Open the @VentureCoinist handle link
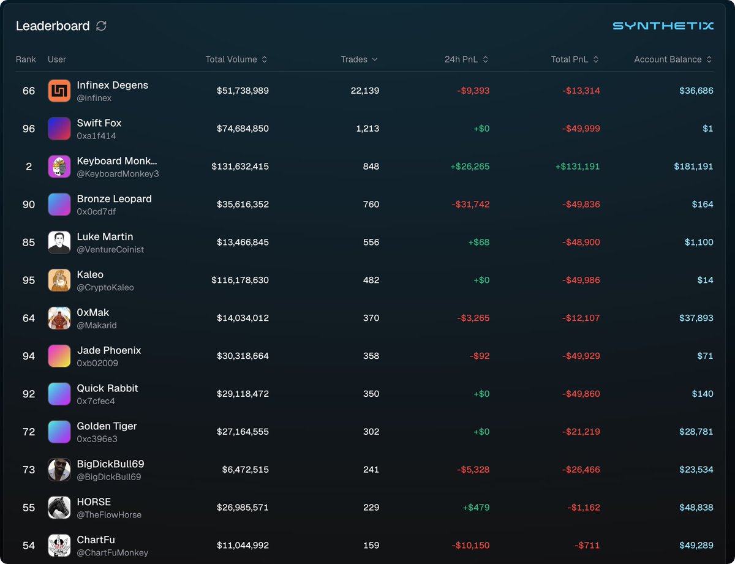The width and height of the screenshot is (735, 564). [x=110, y=250]
